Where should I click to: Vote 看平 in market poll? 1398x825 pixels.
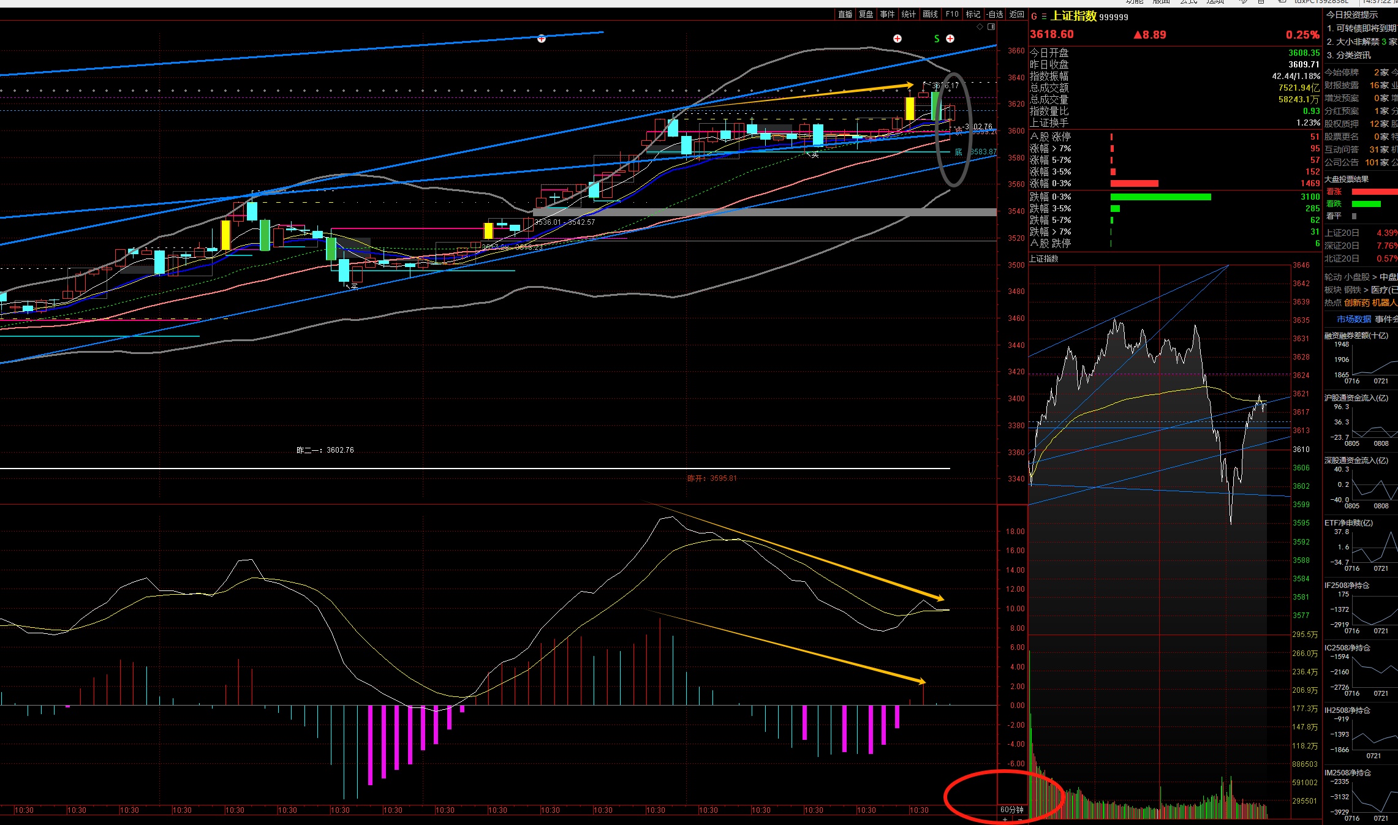point(1334,216)
